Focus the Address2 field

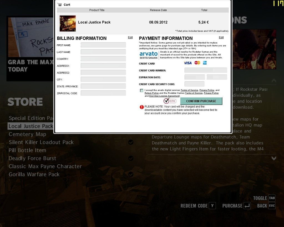click(103, 73)
